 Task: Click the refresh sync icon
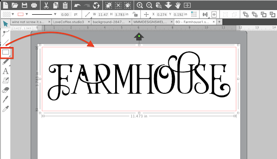pyautogui.click(x=96, y=5)
